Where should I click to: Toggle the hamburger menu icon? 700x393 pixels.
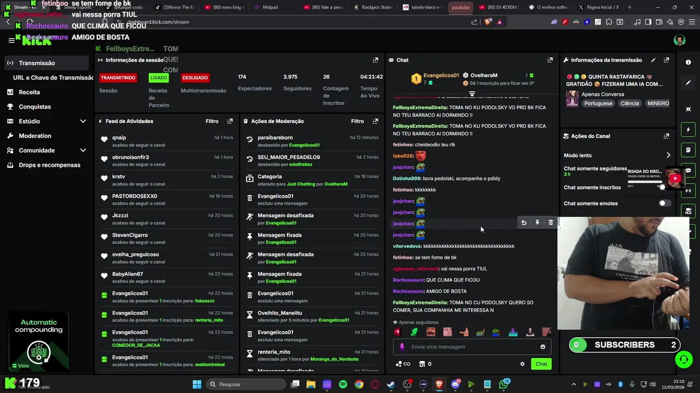(11, 40)
